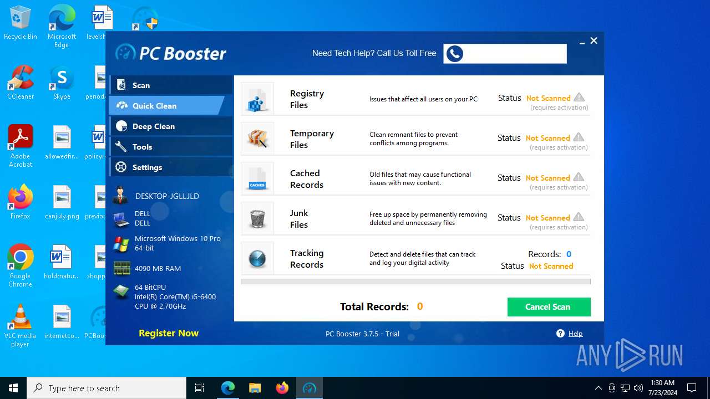
Task: Open Task View on taskbar
Action: (x=200, y=388)
